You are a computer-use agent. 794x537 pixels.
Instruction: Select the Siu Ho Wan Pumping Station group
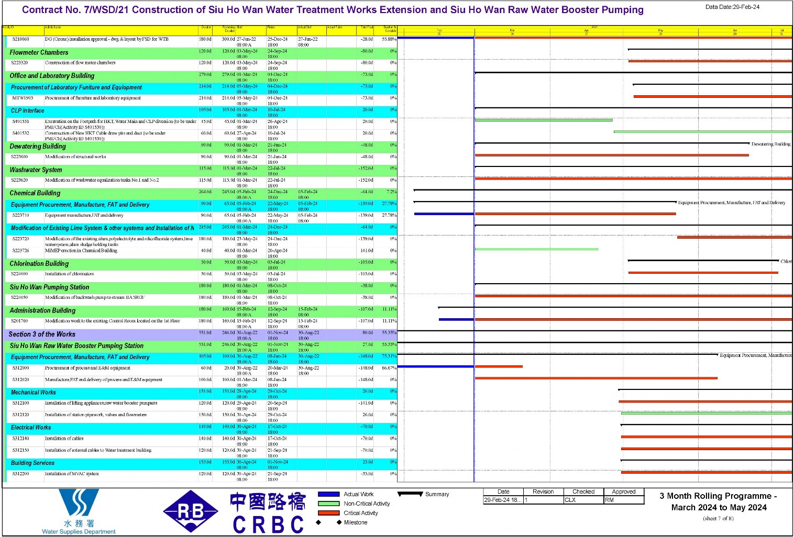200,288
